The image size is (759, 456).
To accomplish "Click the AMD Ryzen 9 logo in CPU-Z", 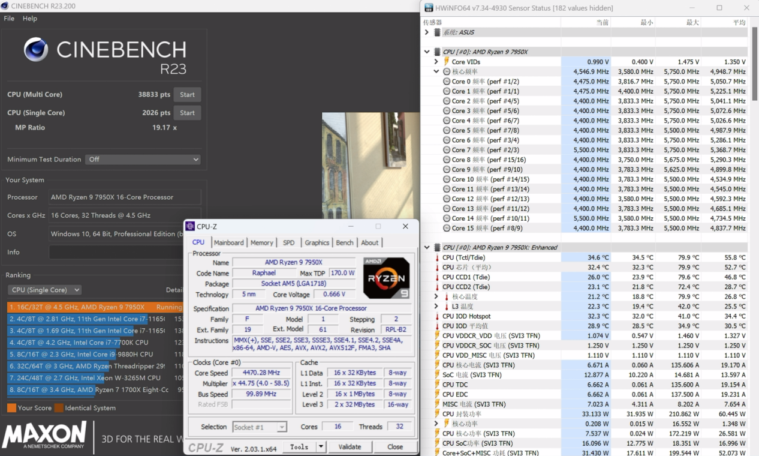I will pyautogui.click(x=387, y=278).
